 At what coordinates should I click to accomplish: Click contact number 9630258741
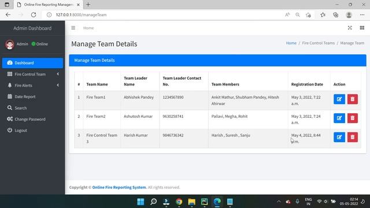(x=173, y=116)
